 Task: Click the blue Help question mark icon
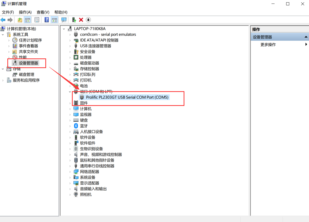tap(47, 20)
